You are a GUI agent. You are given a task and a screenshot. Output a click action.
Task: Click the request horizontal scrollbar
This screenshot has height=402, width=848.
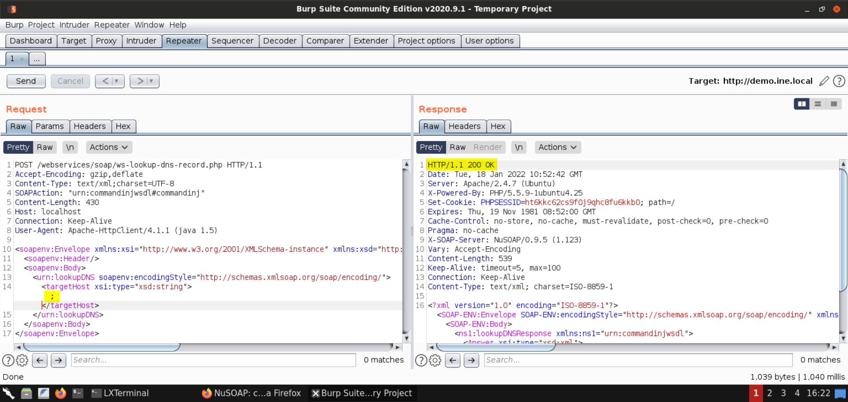[102, 347]
